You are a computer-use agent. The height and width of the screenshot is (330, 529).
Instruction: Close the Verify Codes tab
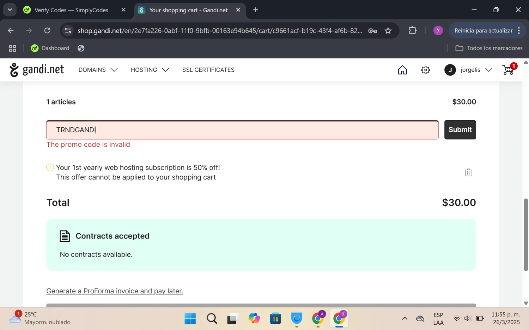coord(123,10)
